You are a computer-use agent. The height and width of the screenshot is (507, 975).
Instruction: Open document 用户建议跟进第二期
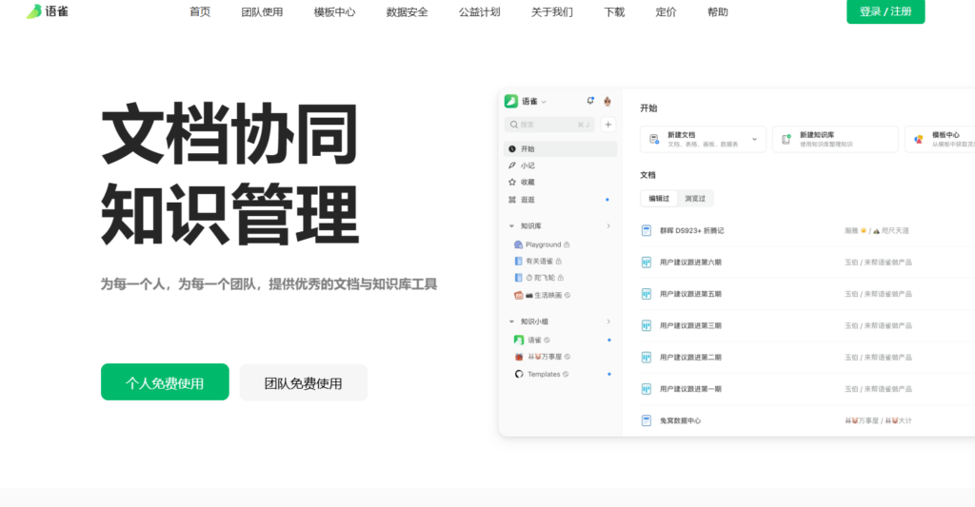pyautogui.click(x=690, y=358)
